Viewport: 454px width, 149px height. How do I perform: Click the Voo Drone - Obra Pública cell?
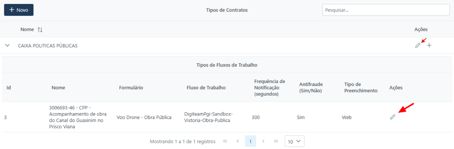tap(144, 117)
